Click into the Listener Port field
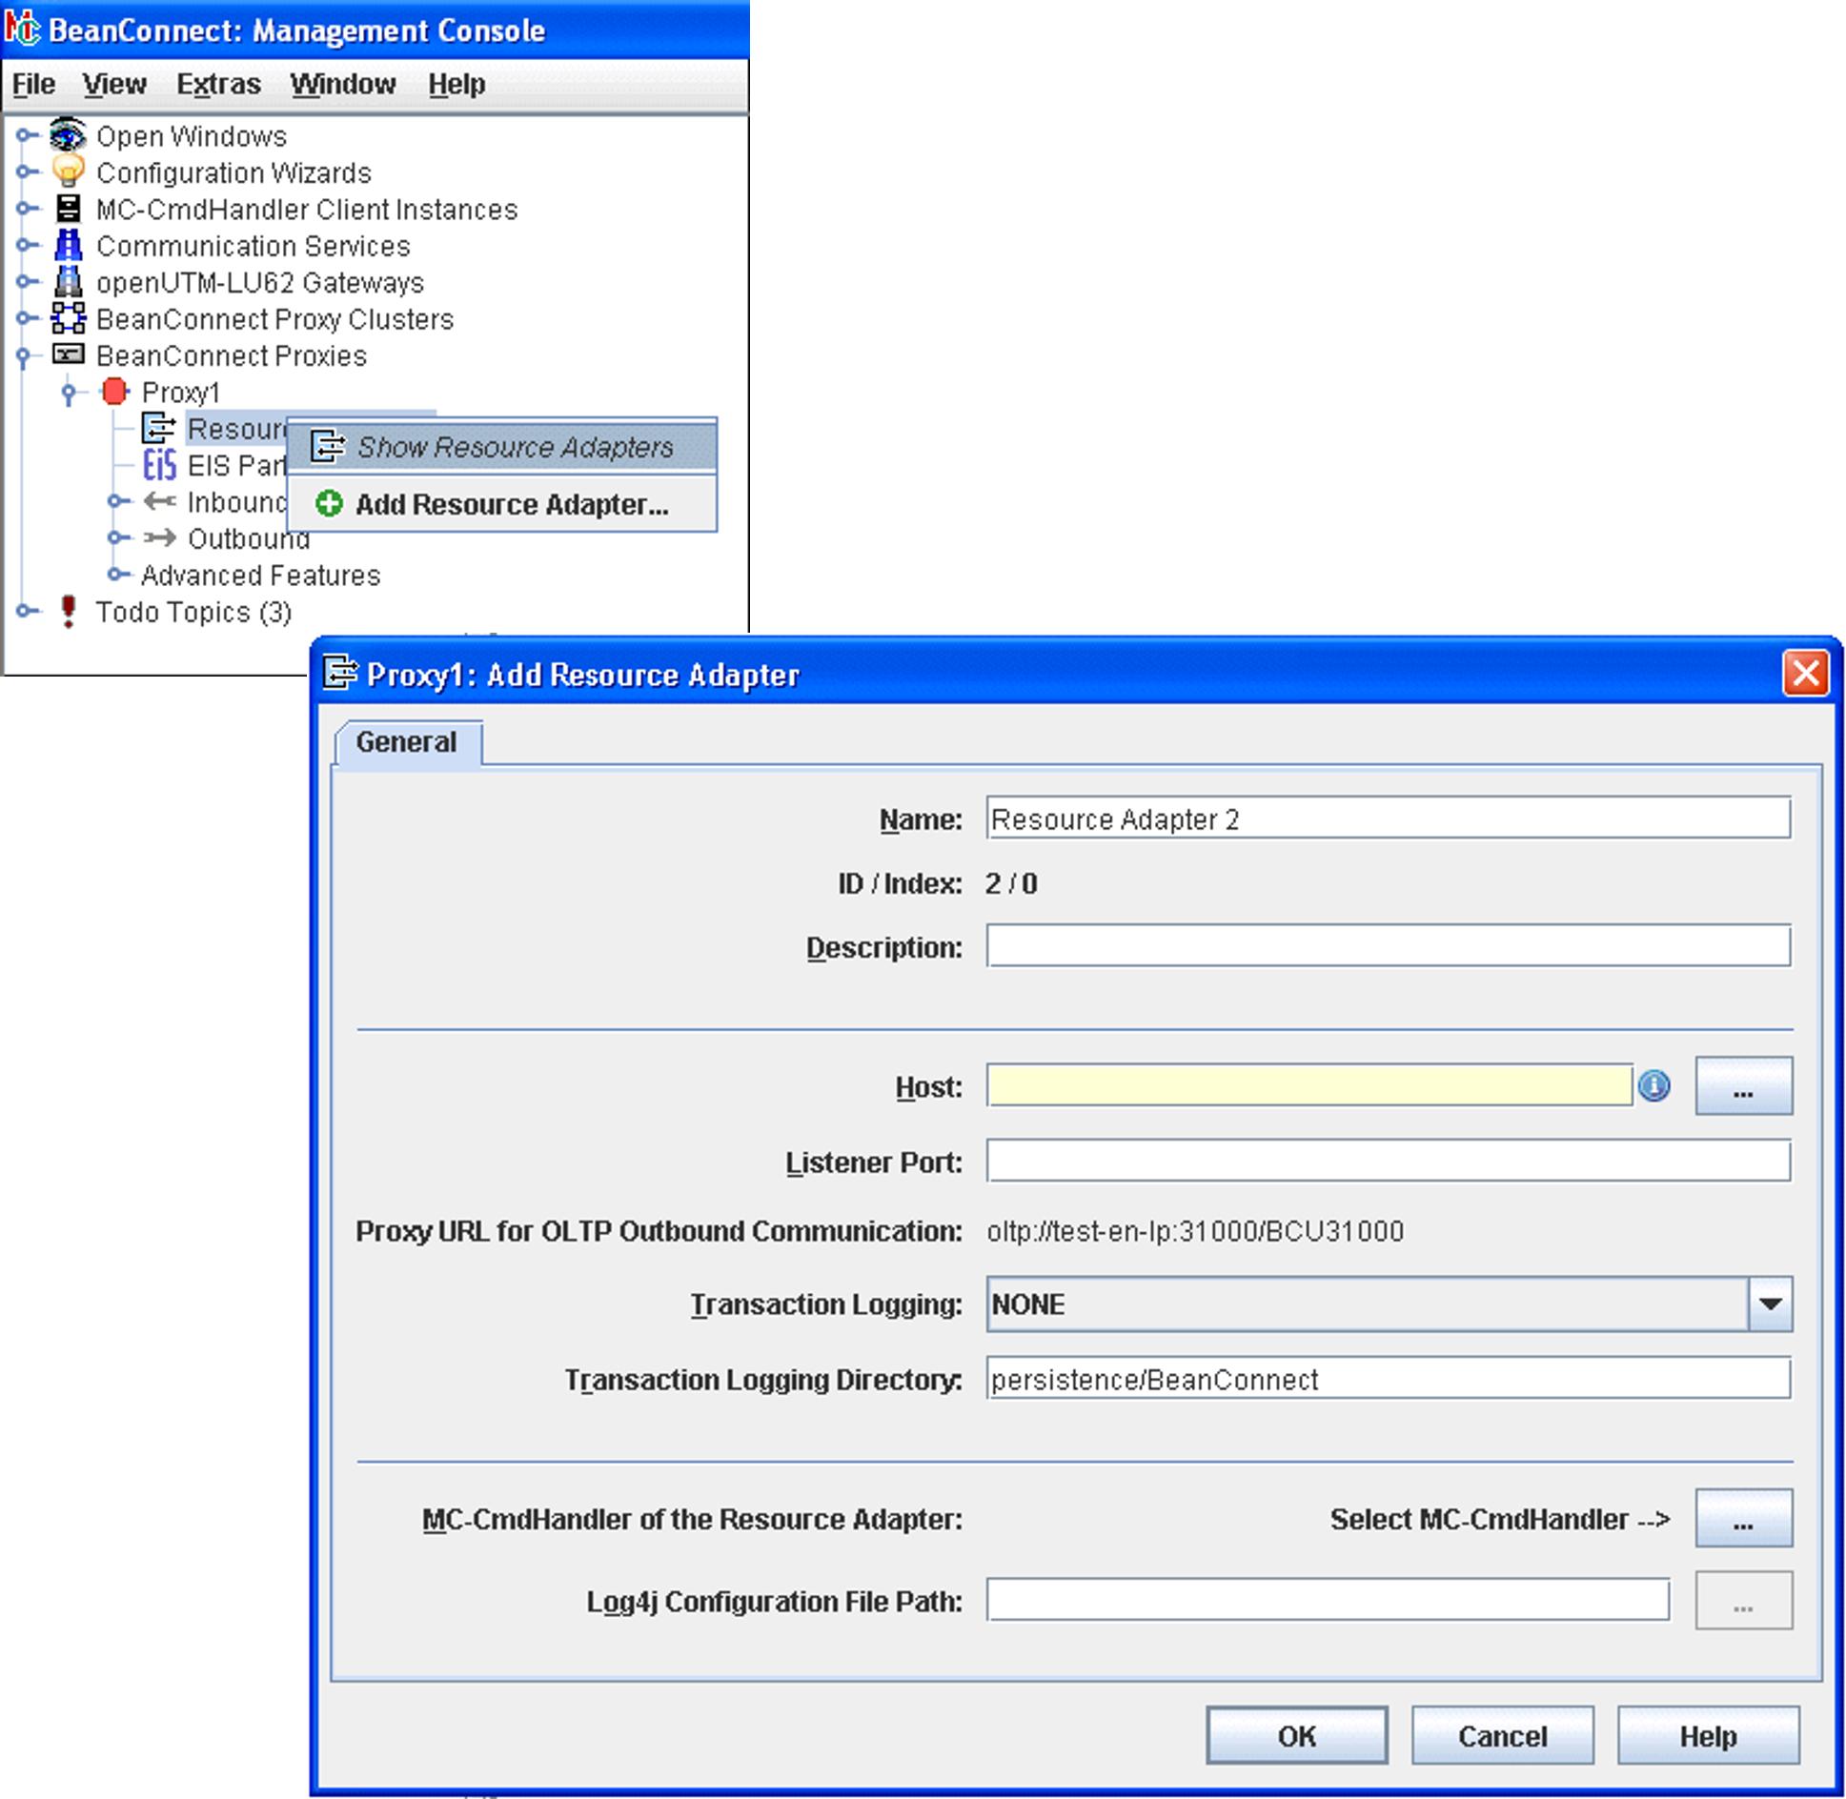The height and width of the screenshot is (1799, 1846). (1388, 1162)
